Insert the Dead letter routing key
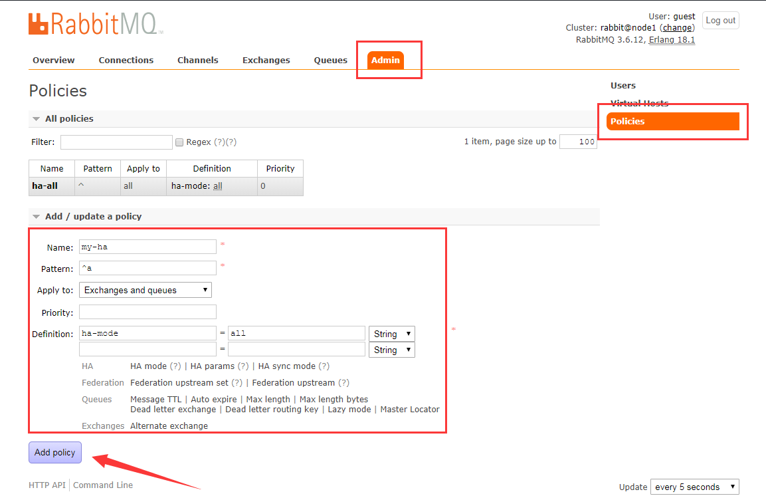The height and width of the screenshot is (502, 766). 272,409
